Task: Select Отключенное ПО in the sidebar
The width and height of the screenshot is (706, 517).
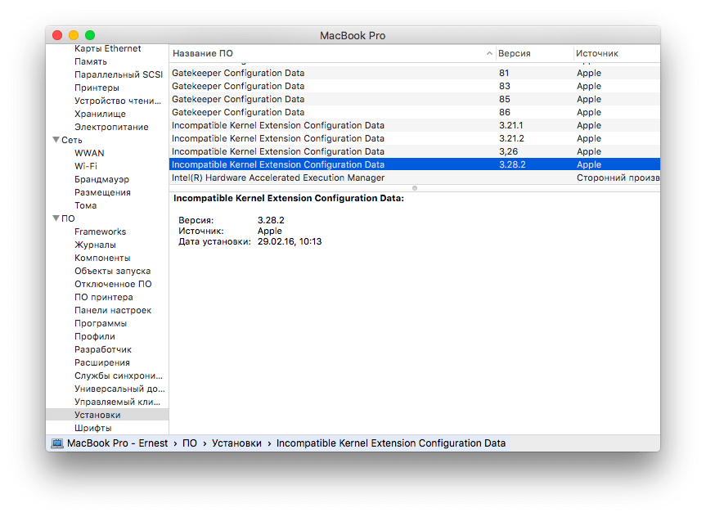Action: point(113,283)
